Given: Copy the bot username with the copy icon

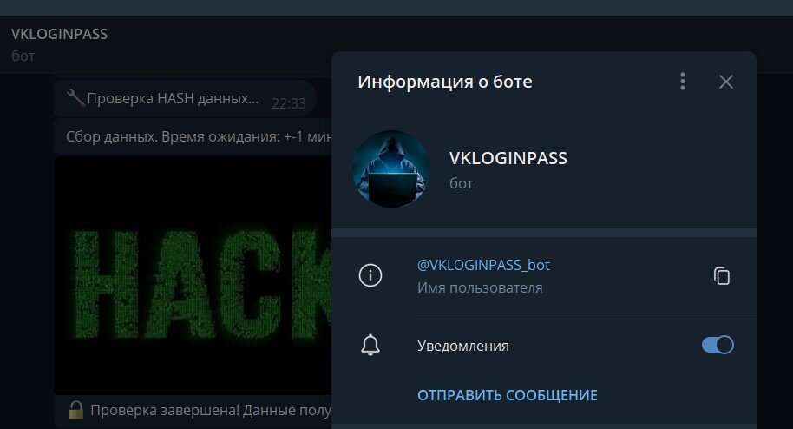Looking at the screenshot, I should pos(722,276).
